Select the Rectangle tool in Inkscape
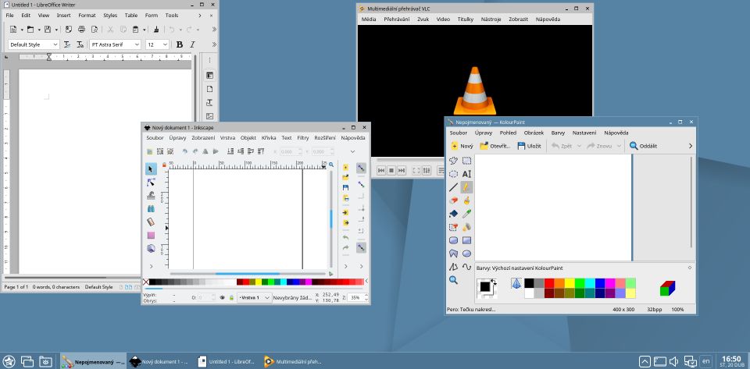 [x=151, y=236]
